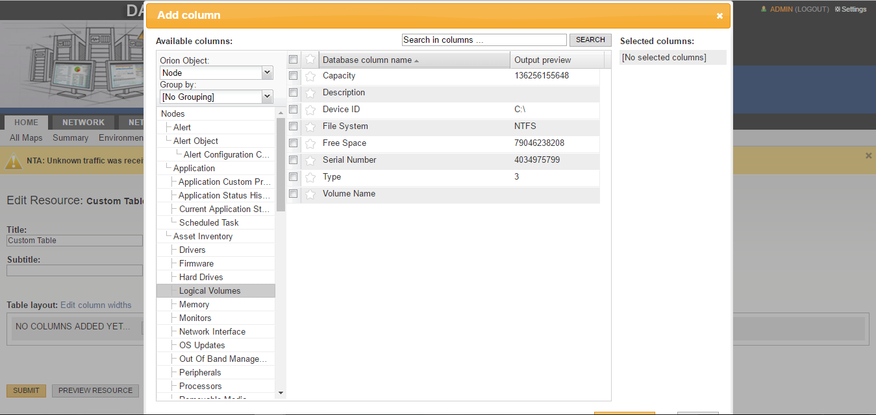The width and height of the screenshot is (876, 415).
Task: Click the tree scrollbar down arrow
Action: pyautogui.click(x=281, y=392)
